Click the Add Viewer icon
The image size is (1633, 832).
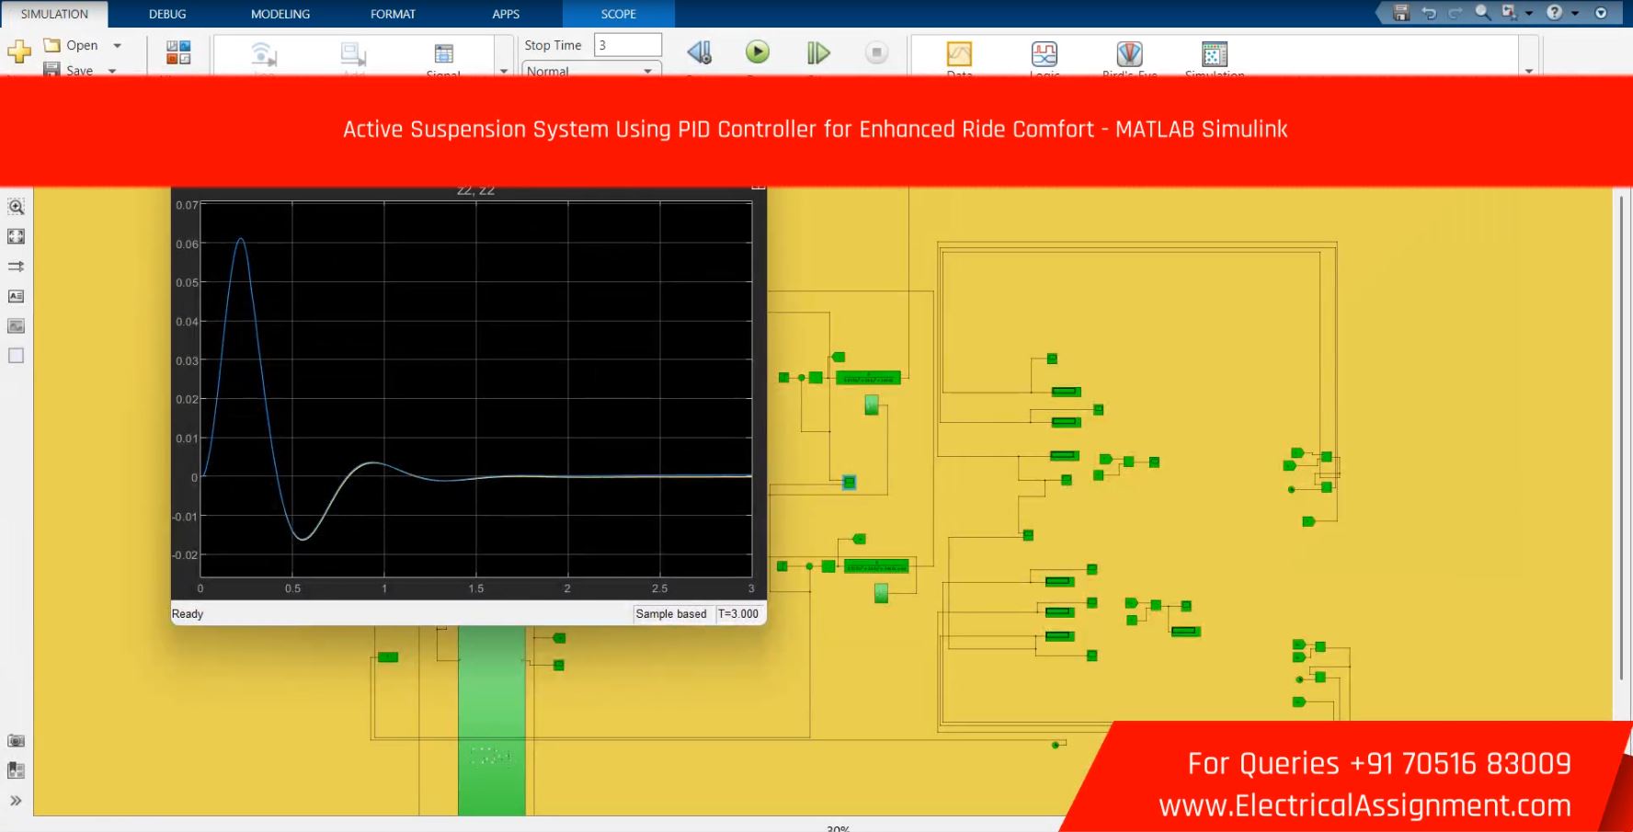[x=353, y=53]
